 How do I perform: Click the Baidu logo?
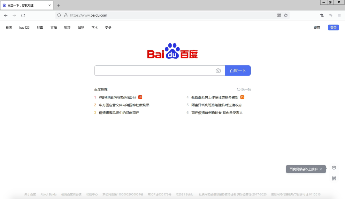click(172, 51)
